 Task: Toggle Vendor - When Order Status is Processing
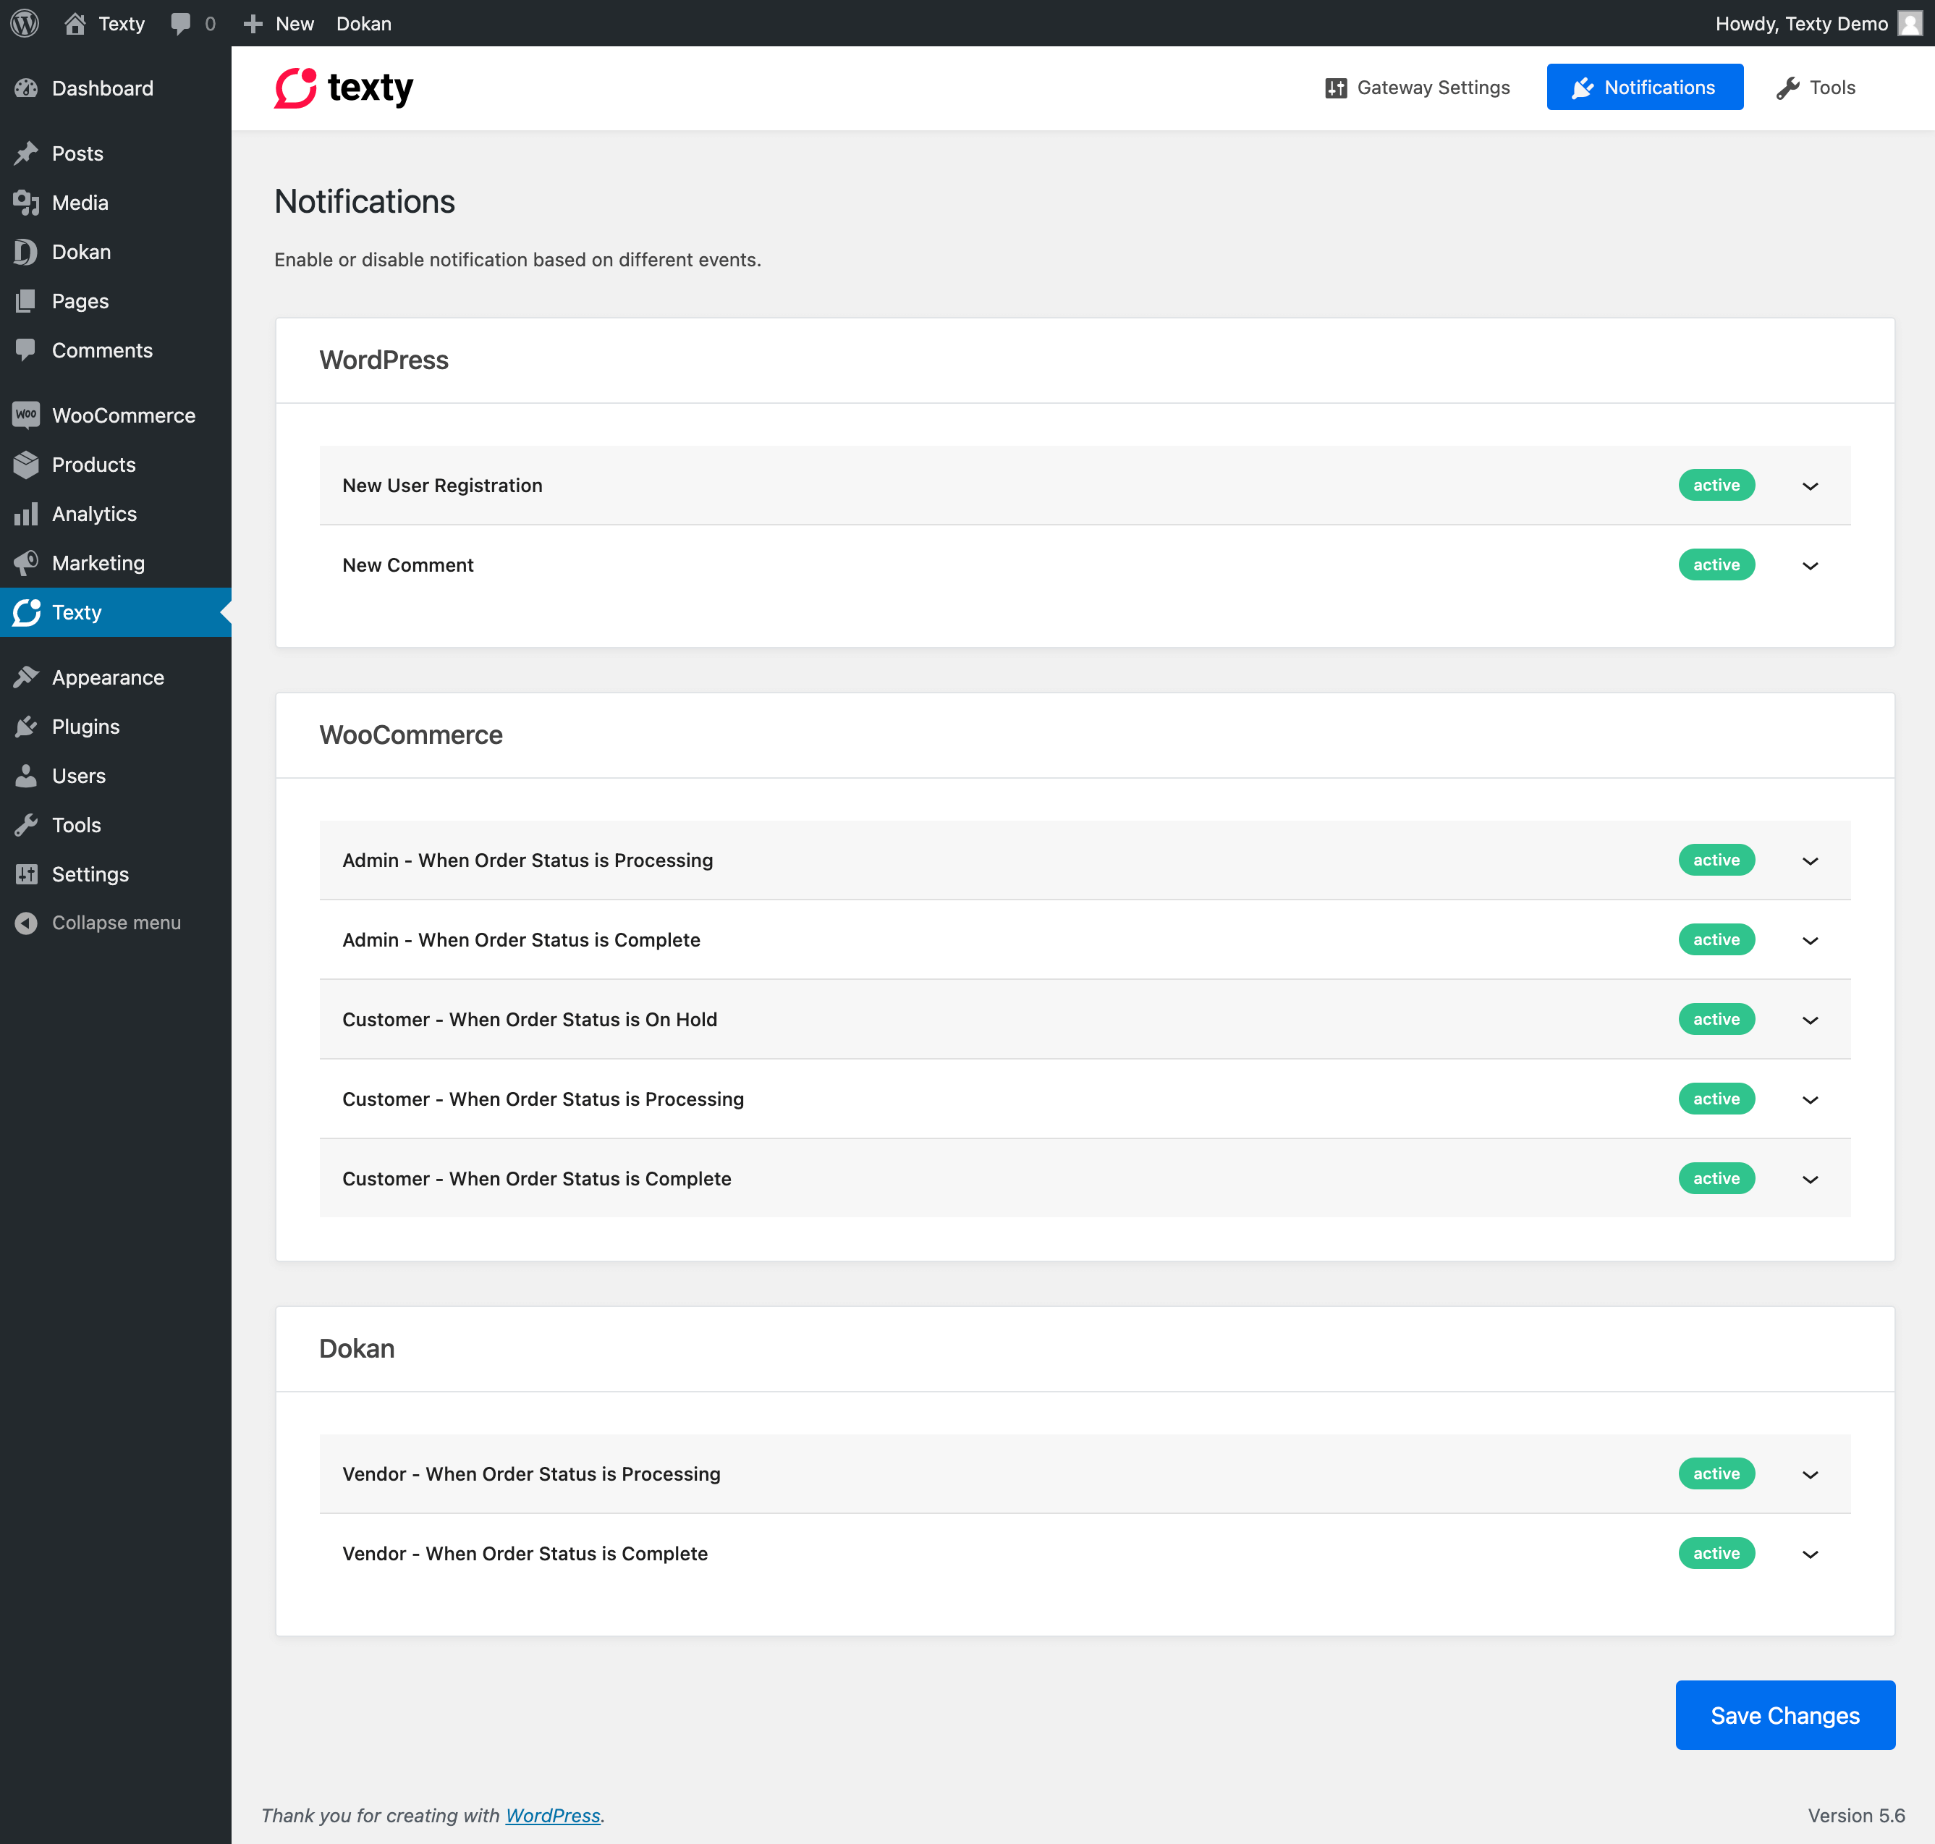(1811, 1474)
